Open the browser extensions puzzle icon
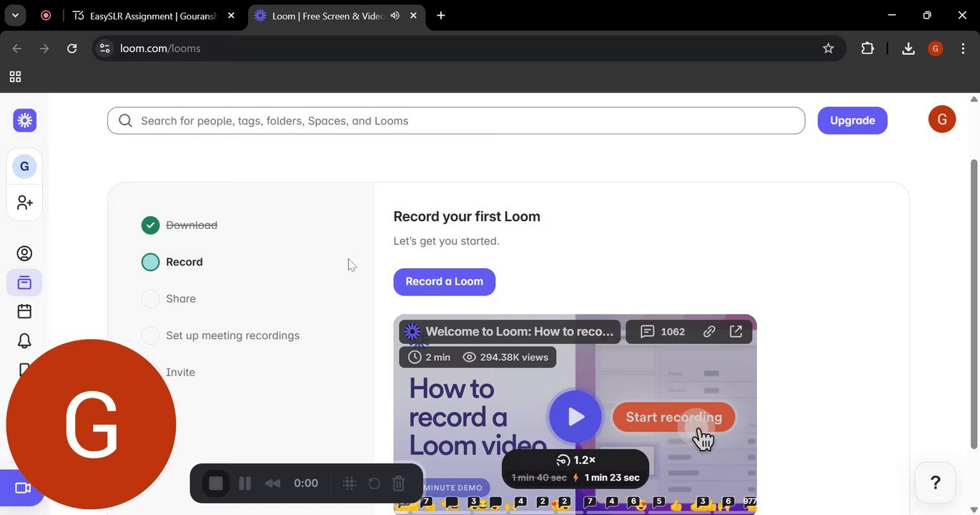The height and width of the screenshot is (515, 980). pos(867,49)
